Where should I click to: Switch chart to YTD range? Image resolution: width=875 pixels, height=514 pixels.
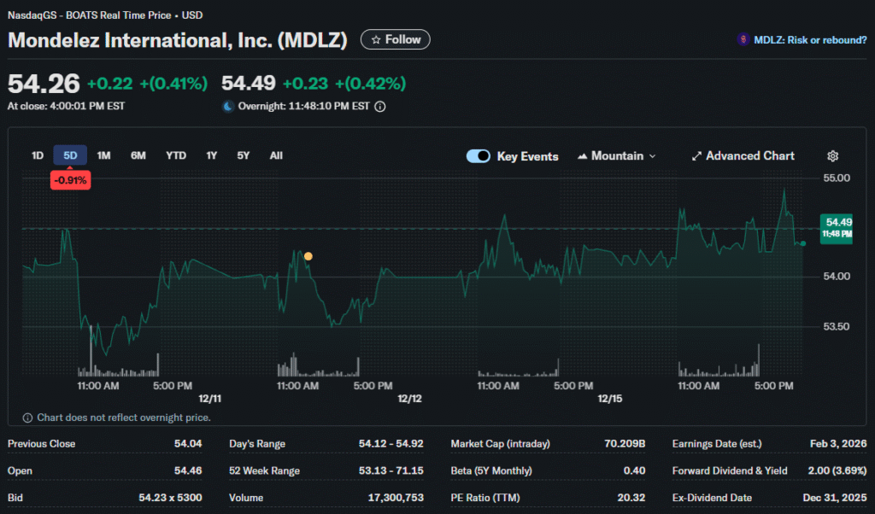[176, 155]
